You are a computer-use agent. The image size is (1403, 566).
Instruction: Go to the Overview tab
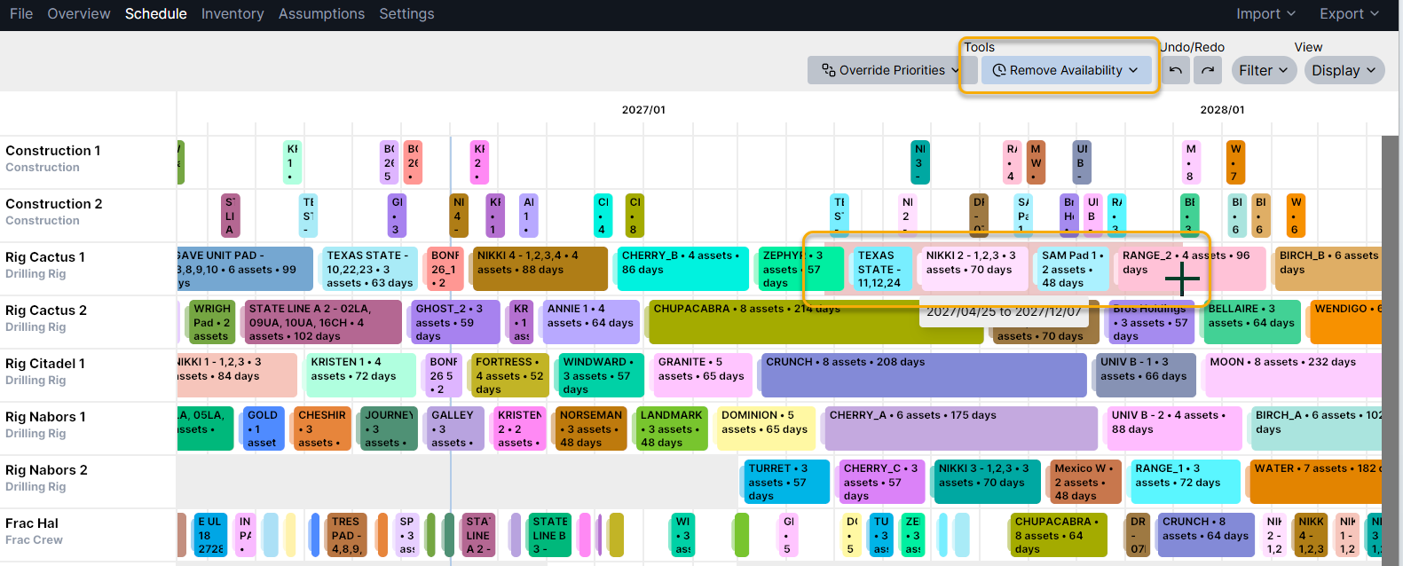pyautogui.click(x=79, y=13)
